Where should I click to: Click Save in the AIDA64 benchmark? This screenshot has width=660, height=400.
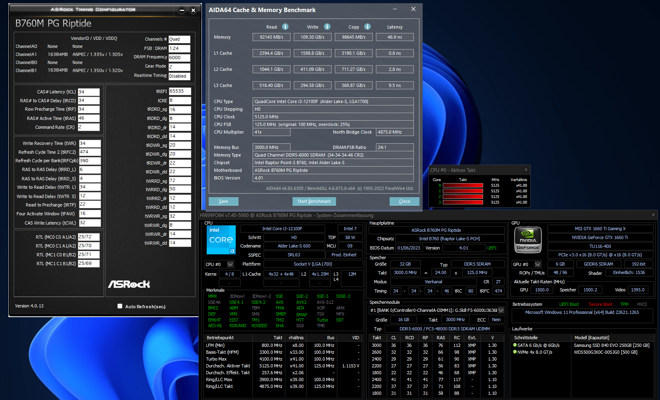[224, 201]
